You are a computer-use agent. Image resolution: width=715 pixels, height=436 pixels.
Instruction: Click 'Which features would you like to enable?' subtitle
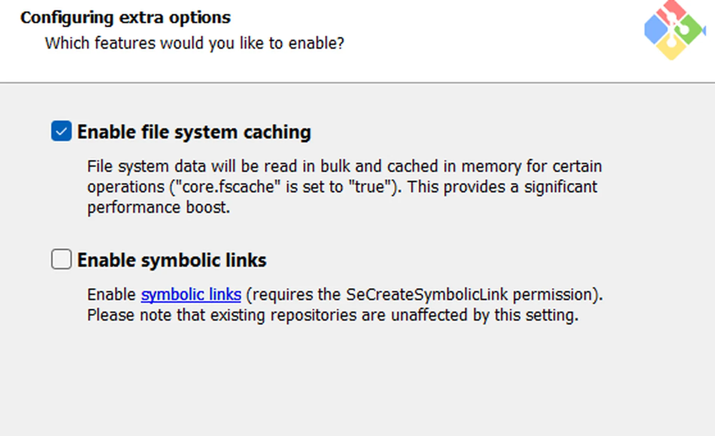(194, 43)
